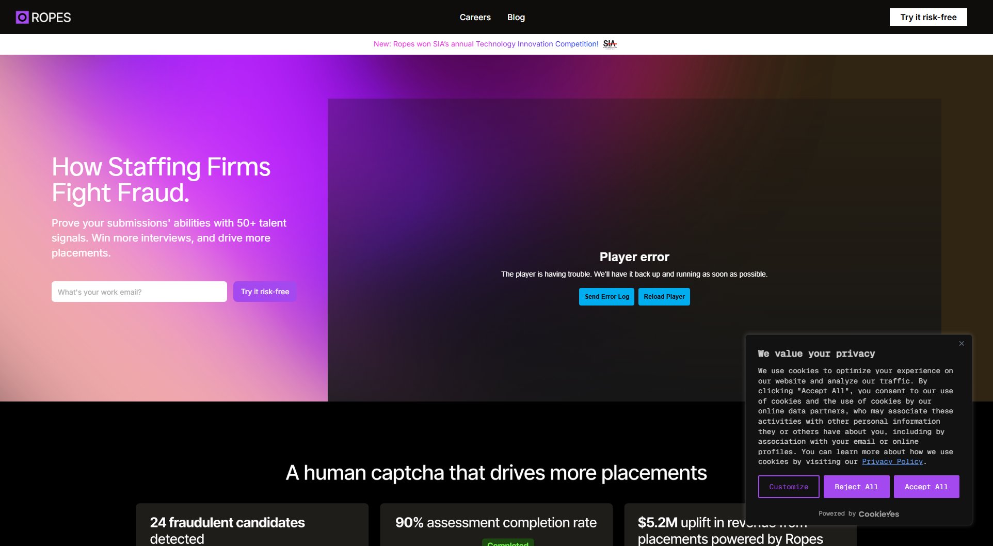Click the SIA logo in the banner

(610, 44)
